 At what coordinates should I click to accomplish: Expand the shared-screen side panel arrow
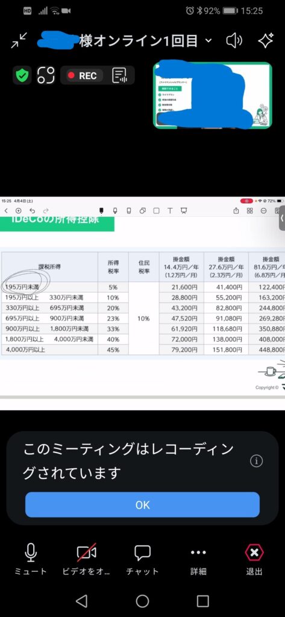pos(282,218)
